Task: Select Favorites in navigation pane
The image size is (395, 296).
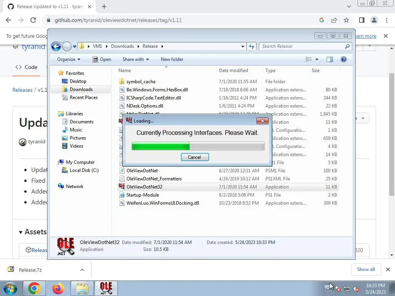Action: pos(75,73)
